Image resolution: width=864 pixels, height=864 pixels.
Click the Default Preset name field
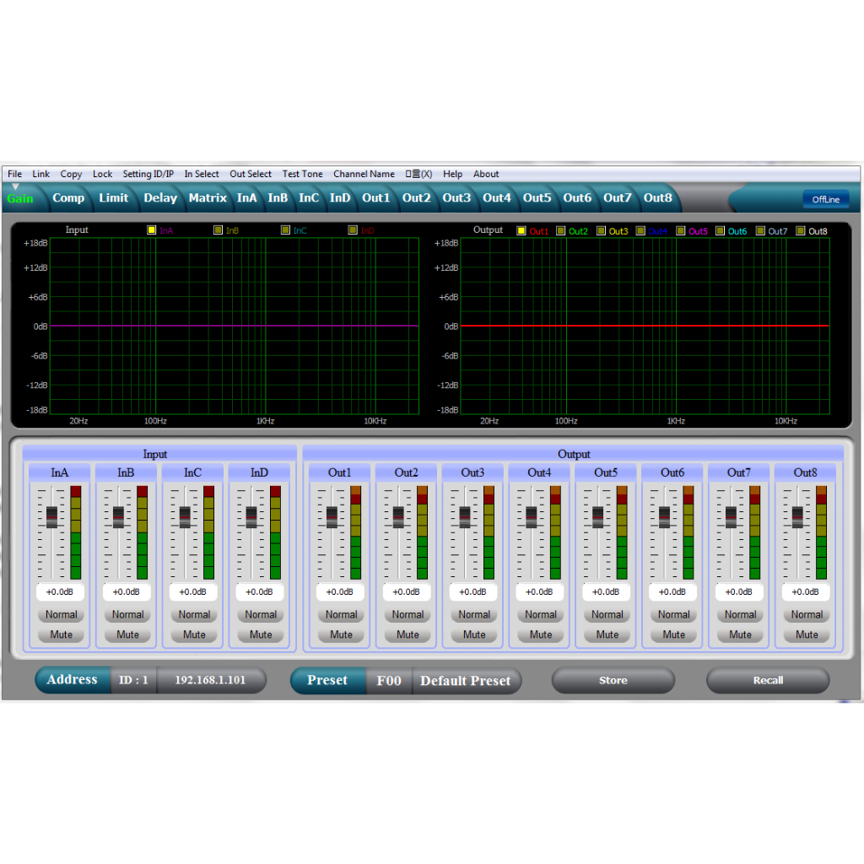pos(466,681)
